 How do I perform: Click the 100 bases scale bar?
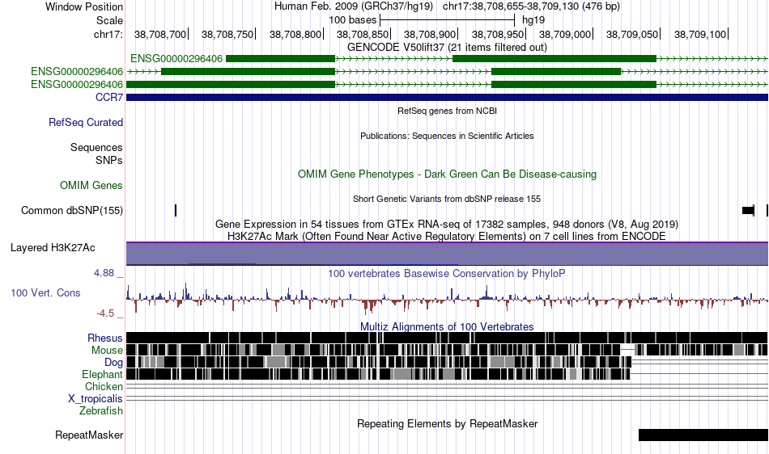pos(447,20)
